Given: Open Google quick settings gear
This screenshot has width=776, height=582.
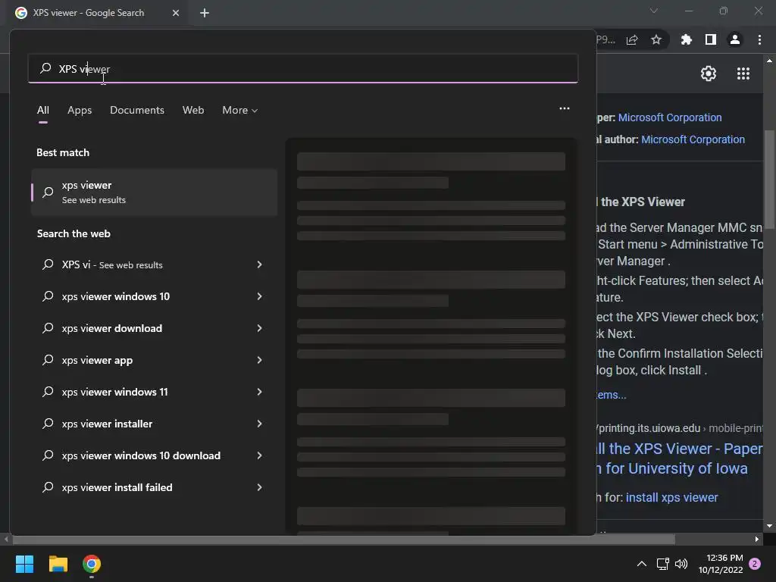Looking at the screenshot, I should (x=709, y=74).
